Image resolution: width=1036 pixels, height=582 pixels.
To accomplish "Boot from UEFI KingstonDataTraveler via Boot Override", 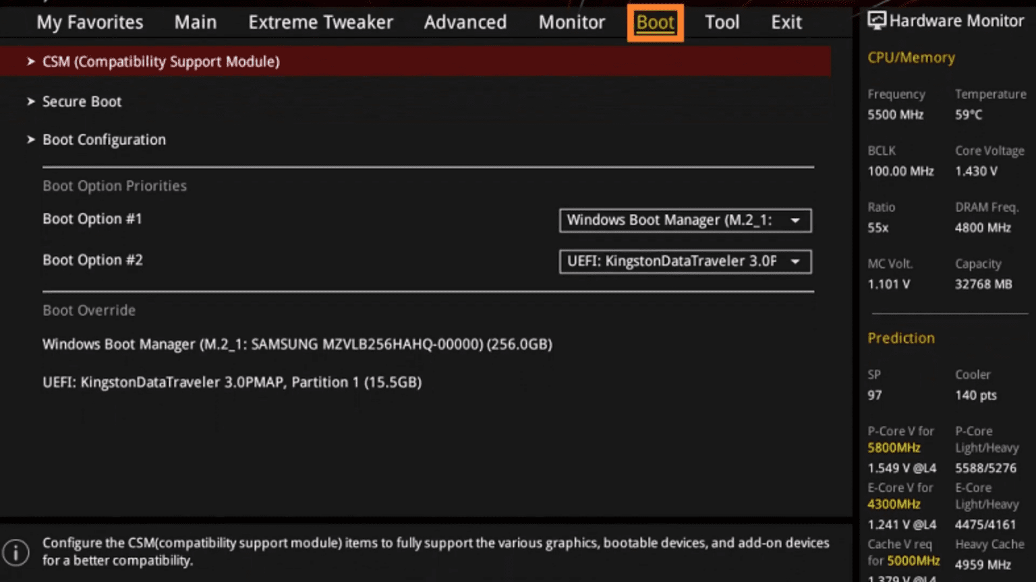I will [x=232, y=382].
